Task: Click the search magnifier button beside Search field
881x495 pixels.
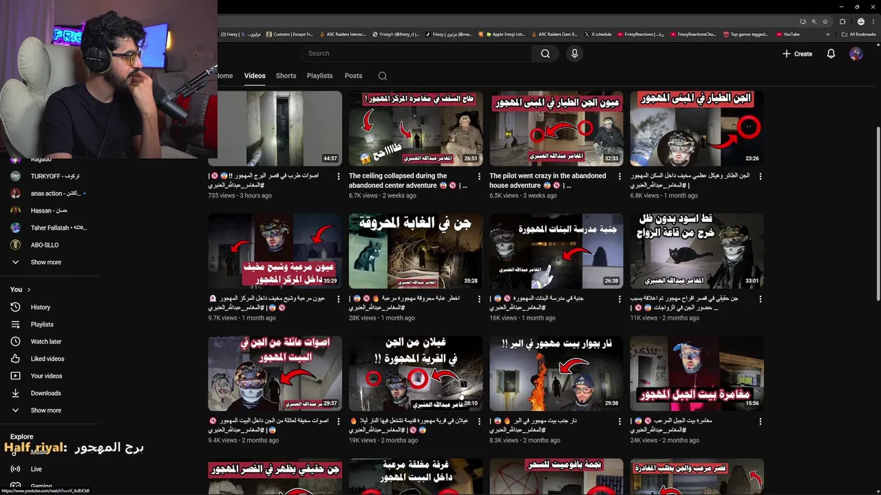Action: tap(545, 54)
